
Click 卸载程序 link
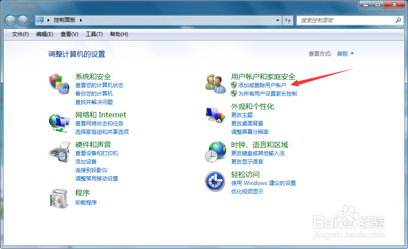(86, 202)
